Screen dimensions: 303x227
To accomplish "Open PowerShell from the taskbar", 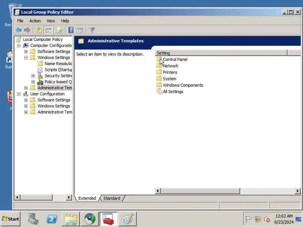I will [52, 219].
